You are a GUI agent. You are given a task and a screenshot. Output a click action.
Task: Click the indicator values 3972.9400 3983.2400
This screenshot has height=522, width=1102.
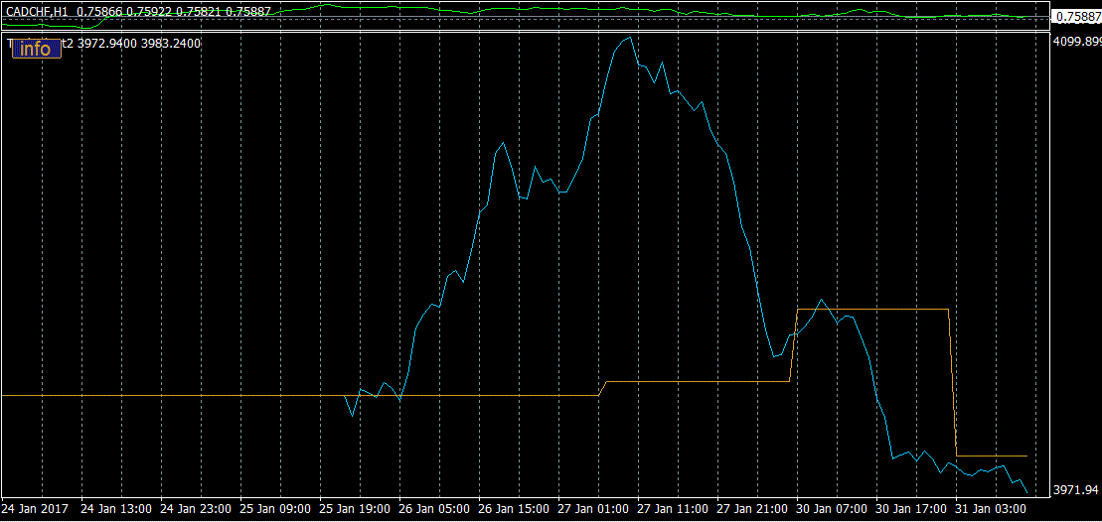tap(139, 44)
